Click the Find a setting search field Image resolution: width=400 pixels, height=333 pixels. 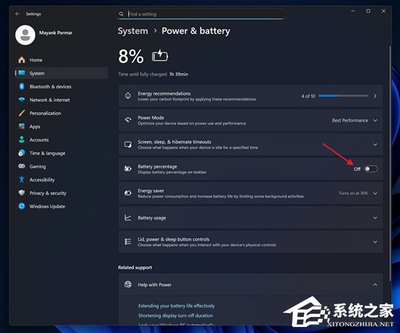200,14
